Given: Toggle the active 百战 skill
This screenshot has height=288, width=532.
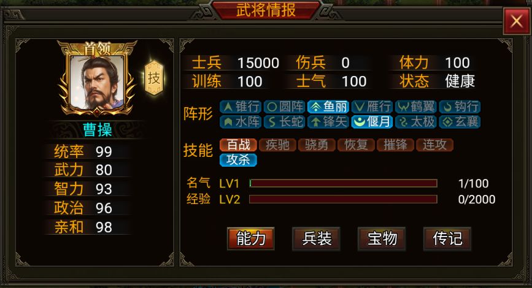Looking at the screenshot, I should click(238, 145).
